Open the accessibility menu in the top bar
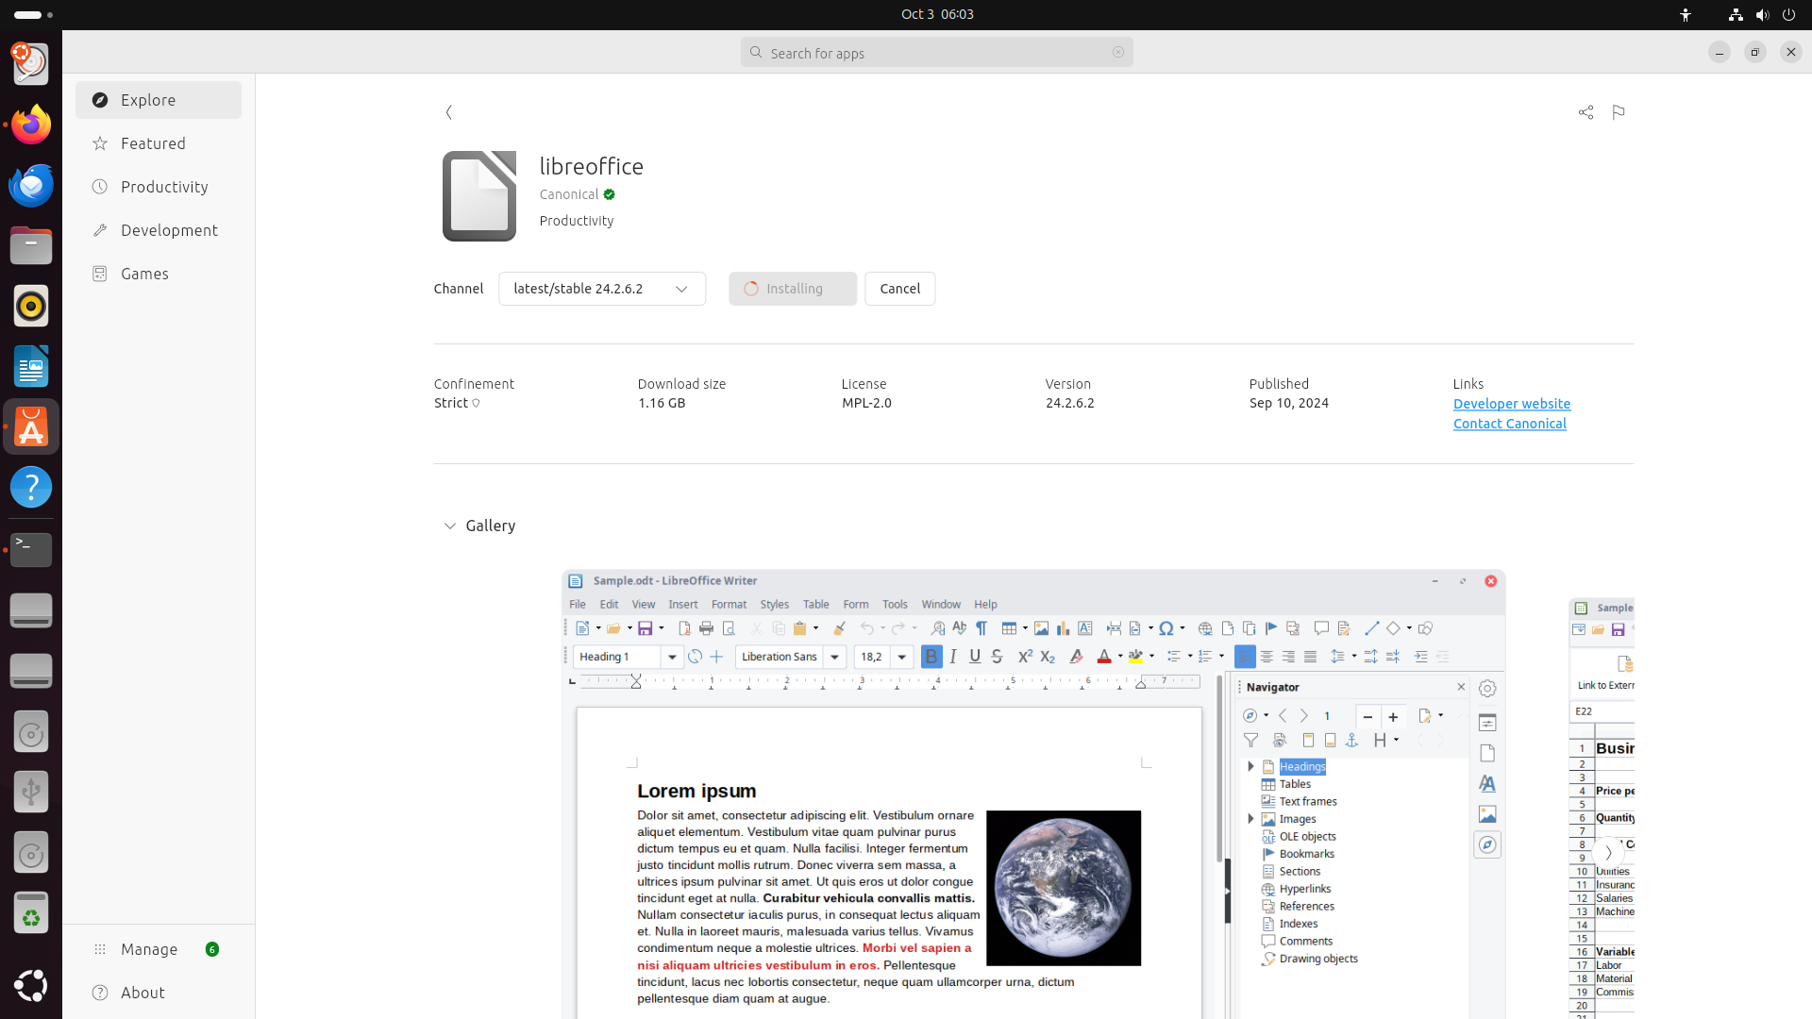The width and height of the screenshot is (1812, 1019). point(1686,14)
